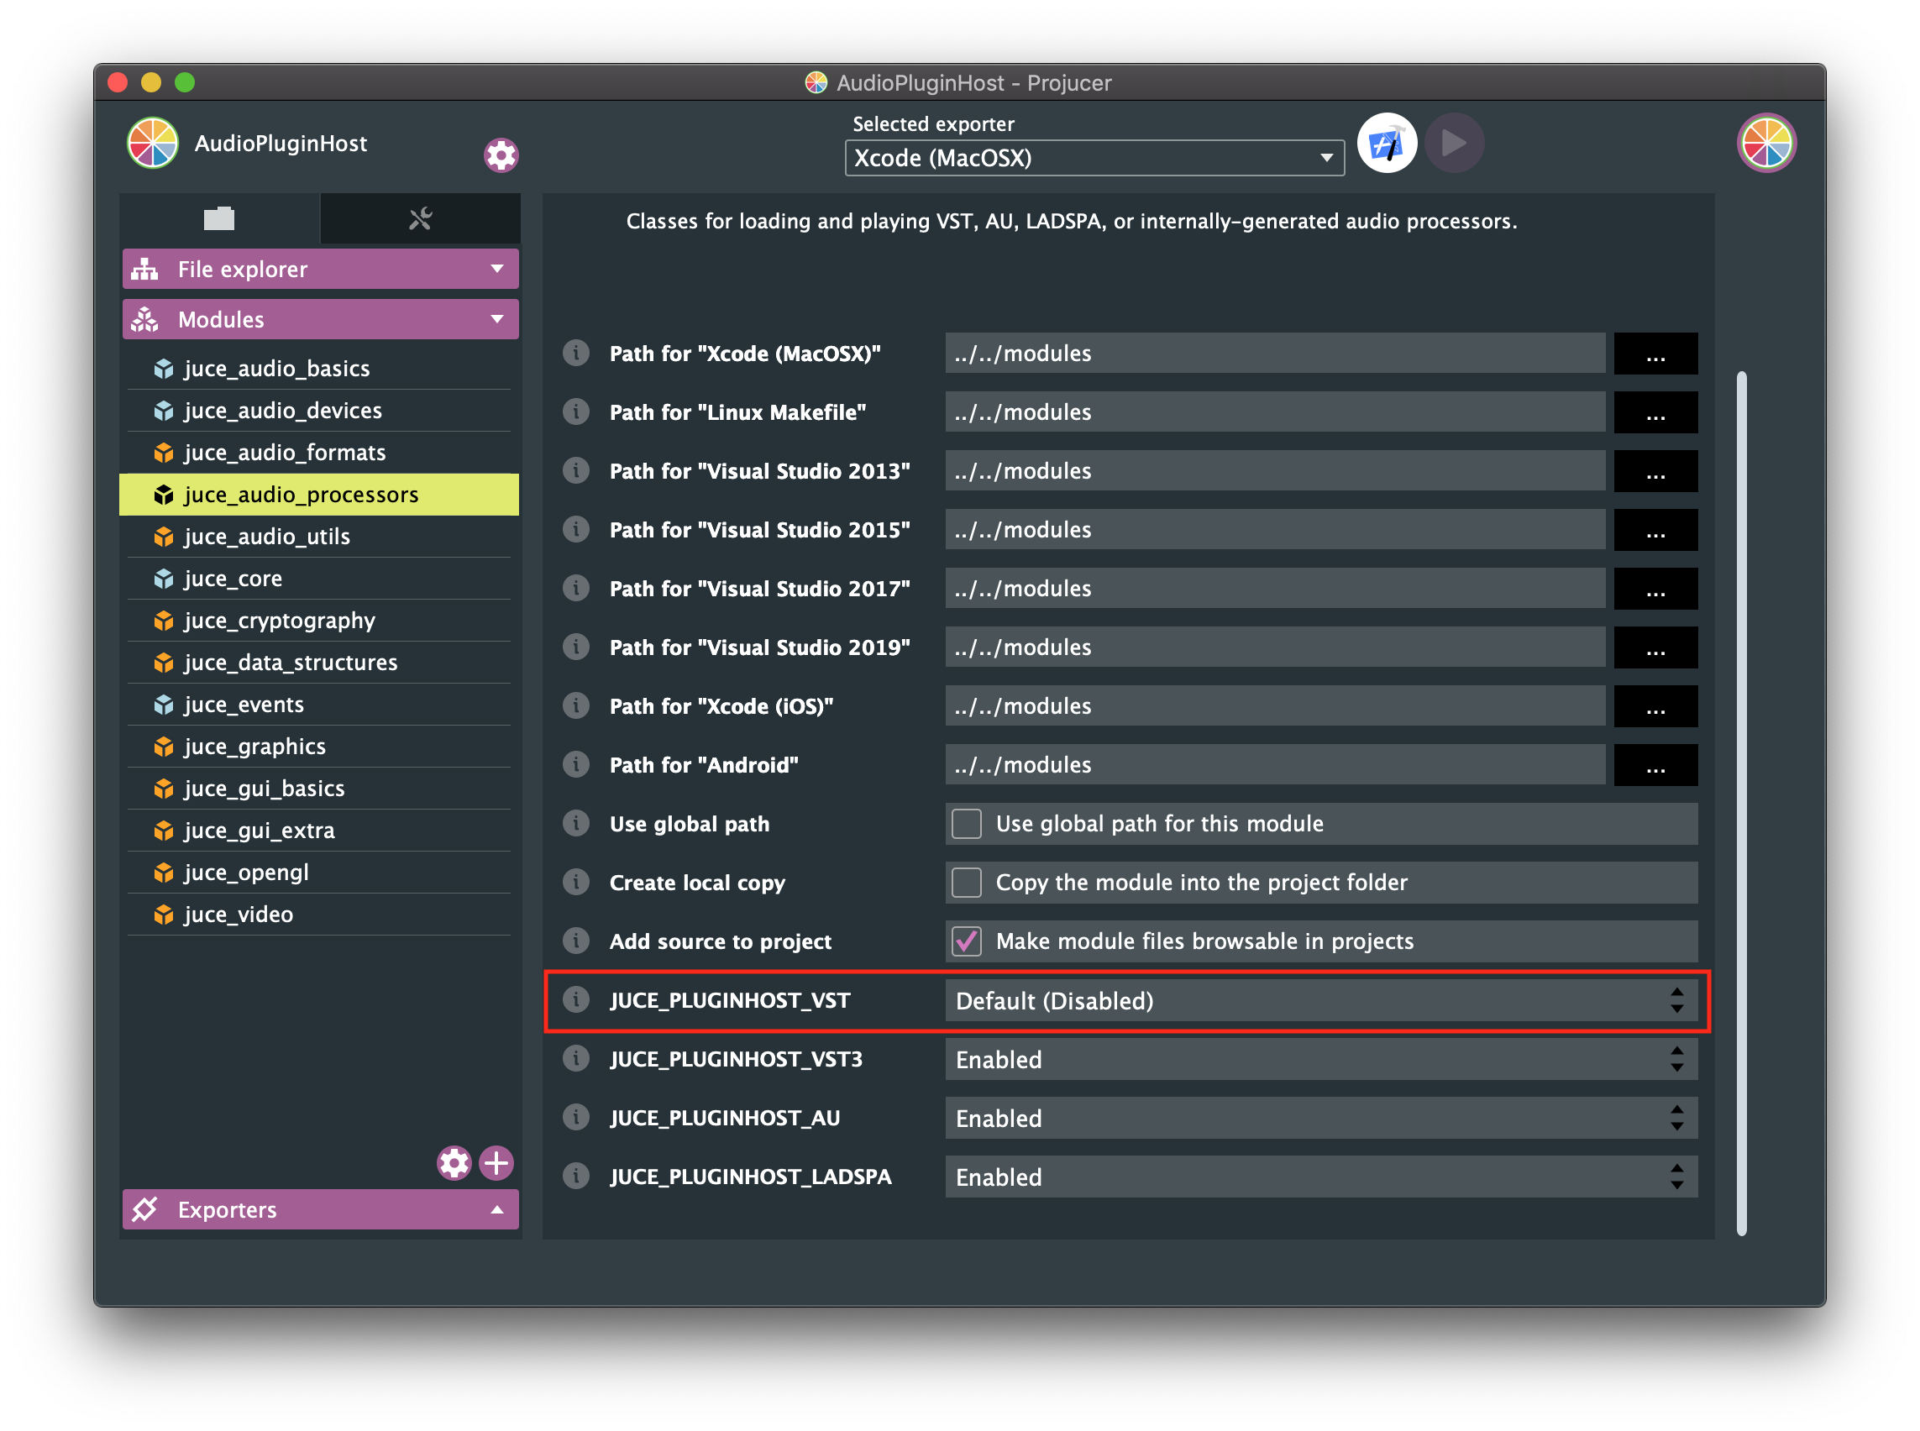
Task: Uncheck Make module files browsable in projects
Action: (x=967, y=941)
